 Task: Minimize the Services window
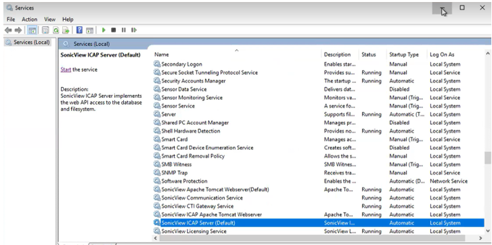coord(442,8)
